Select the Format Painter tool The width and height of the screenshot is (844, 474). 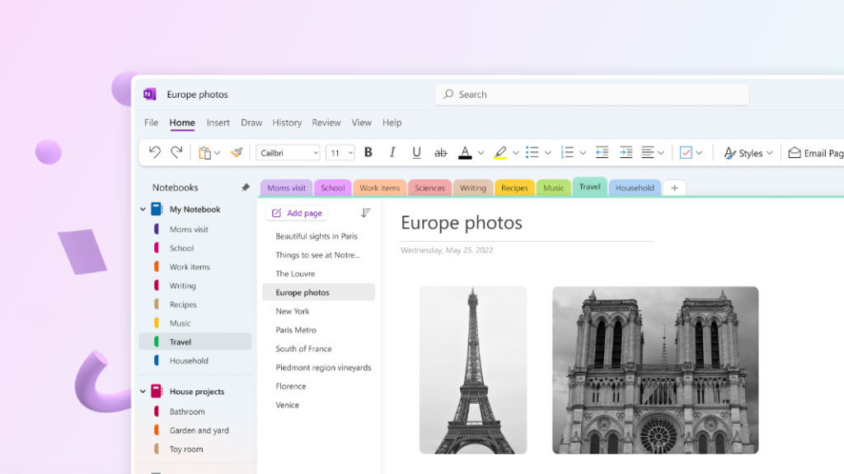point(238,153)
